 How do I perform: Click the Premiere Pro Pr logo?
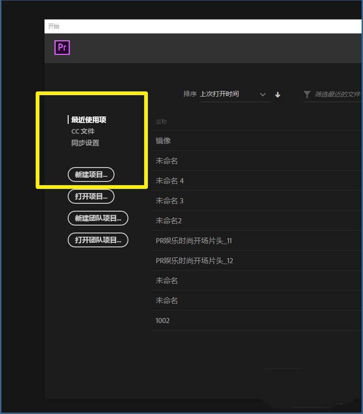coord(62,47)
